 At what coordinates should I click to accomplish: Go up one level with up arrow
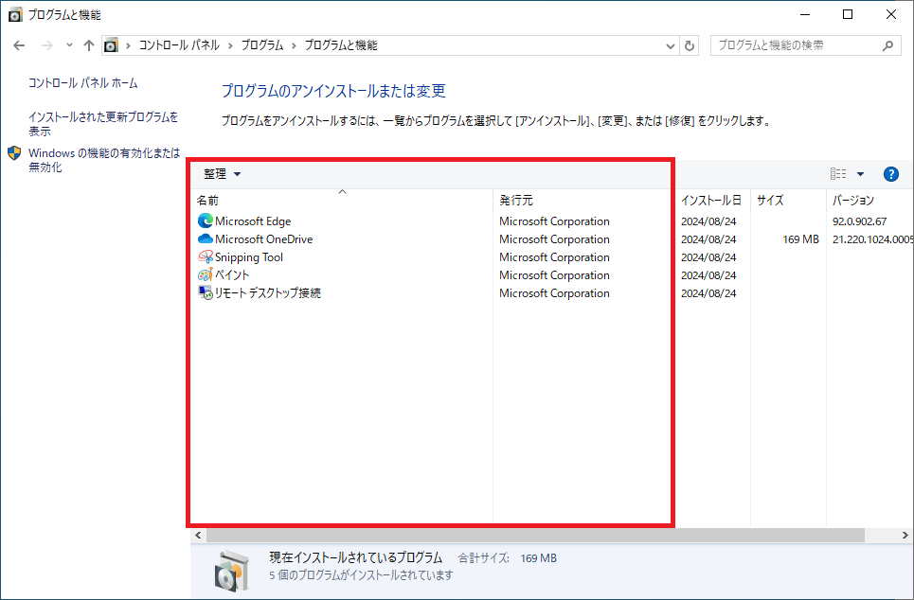89,45
